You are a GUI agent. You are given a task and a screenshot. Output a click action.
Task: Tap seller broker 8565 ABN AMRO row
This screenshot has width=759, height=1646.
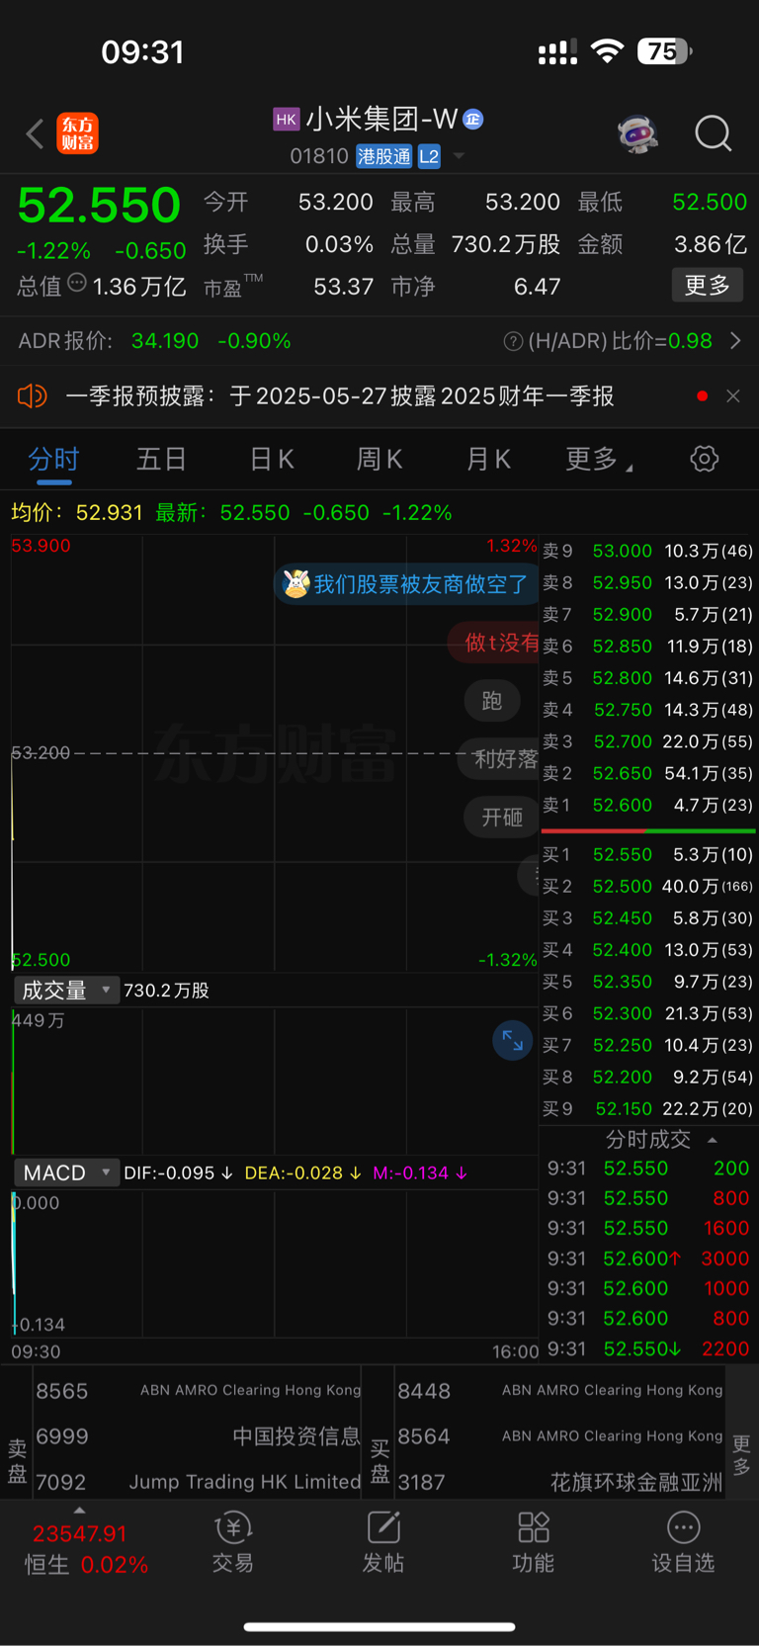tap(198, 1391)
